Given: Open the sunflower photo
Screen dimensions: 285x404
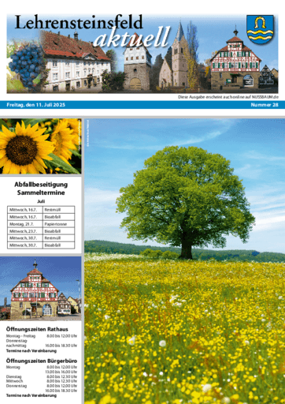Looking at the screenshot, I should pos(41,146).
